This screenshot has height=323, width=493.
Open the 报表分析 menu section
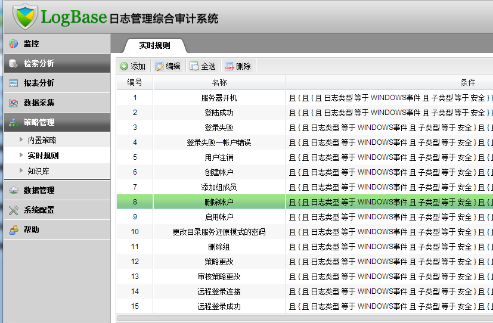click(x=57, y=83)
